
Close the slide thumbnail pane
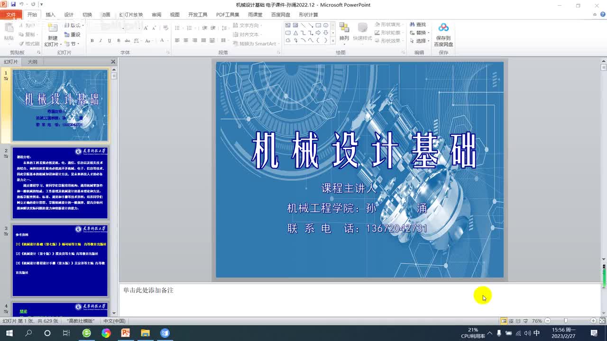click(x=113, y=62)
